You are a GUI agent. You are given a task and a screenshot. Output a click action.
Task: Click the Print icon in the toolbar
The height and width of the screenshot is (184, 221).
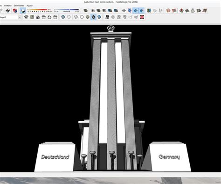click(x=7, y=11)
